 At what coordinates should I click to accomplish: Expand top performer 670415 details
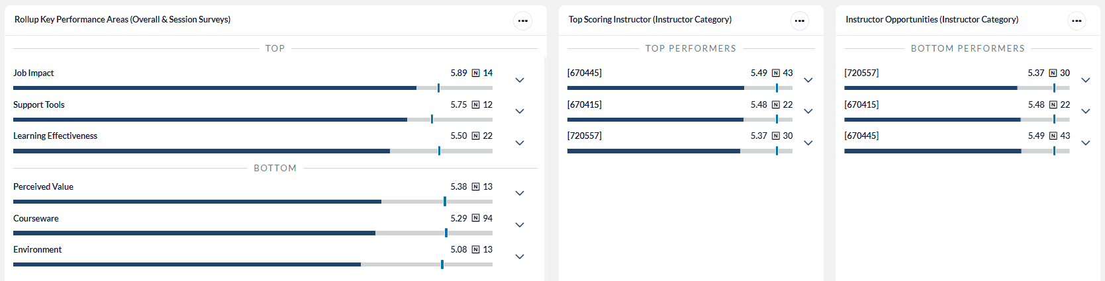pos(808,111)
